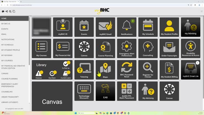The width and height of the screenshot is (204, 115).
Task: Open Canvas tile in bottom row
Action: (x=169, y=91)
